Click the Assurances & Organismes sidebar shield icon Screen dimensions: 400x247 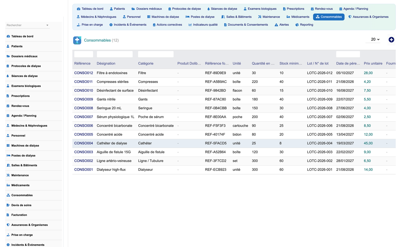[8, 225]
